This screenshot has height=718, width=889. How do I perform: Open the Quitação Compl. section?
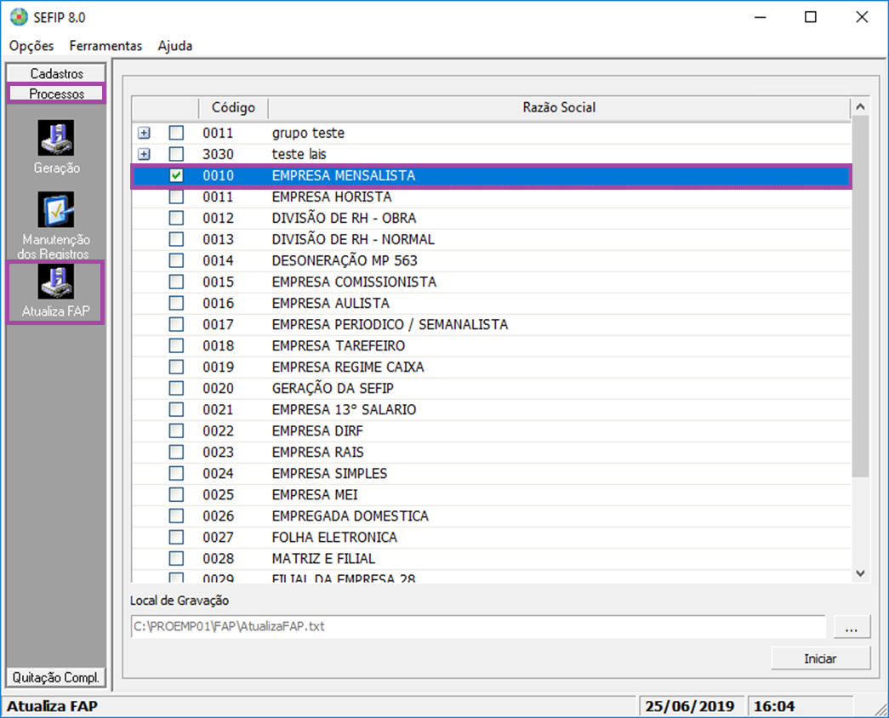[x=56, y=677]
